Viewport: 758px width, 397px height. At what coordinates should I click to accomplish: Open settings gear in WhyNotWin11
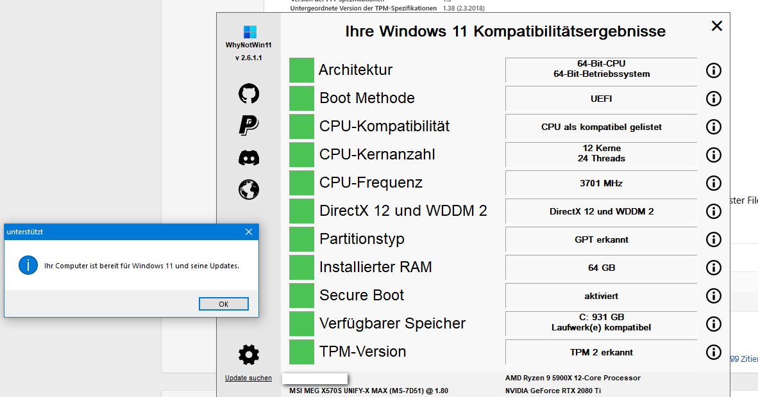click(x=248, y=355)
